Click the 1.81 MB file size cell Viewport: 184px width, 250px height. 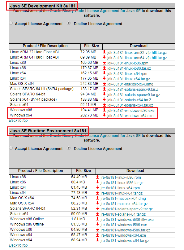coord(78,219)
